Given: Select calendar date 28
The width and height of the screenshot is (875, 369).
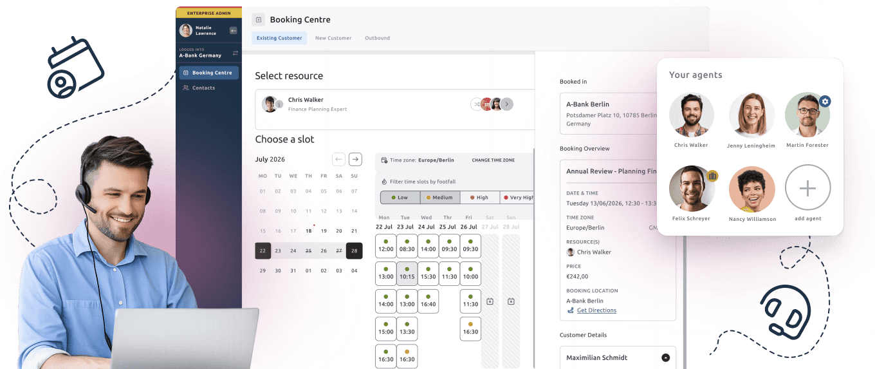Looking at the screenshot, I should [x=355, y=251].
